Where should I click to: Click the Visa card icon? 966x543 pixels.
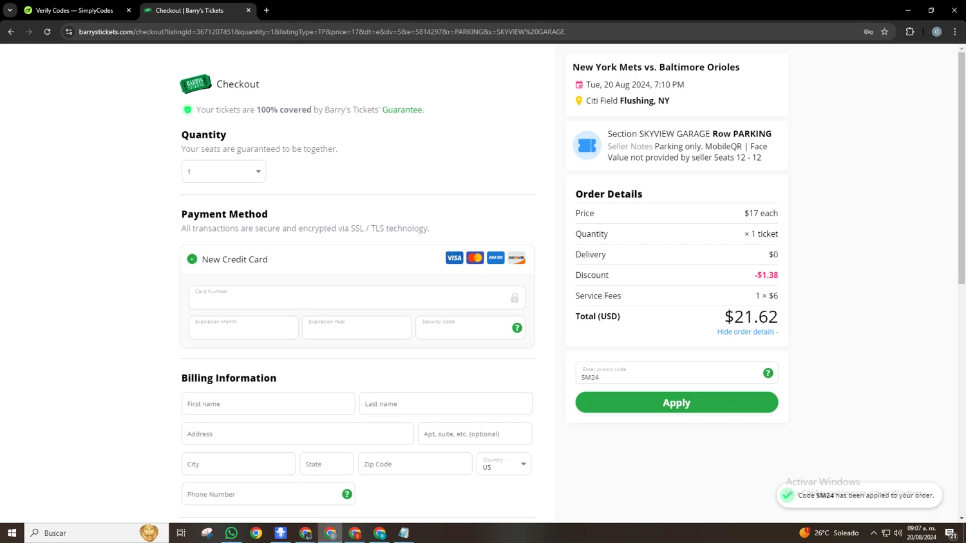click(x=454, y=258)
